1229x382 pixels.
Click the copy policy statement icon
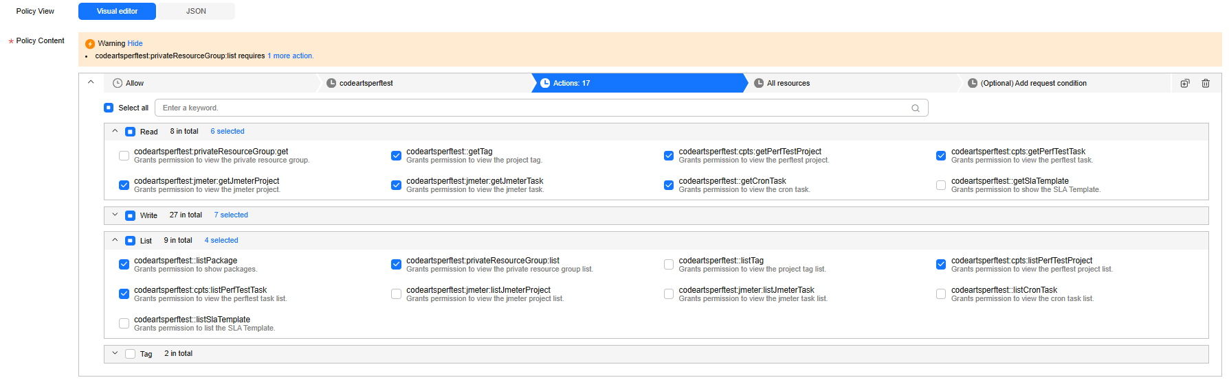[x=1184, y=83]
